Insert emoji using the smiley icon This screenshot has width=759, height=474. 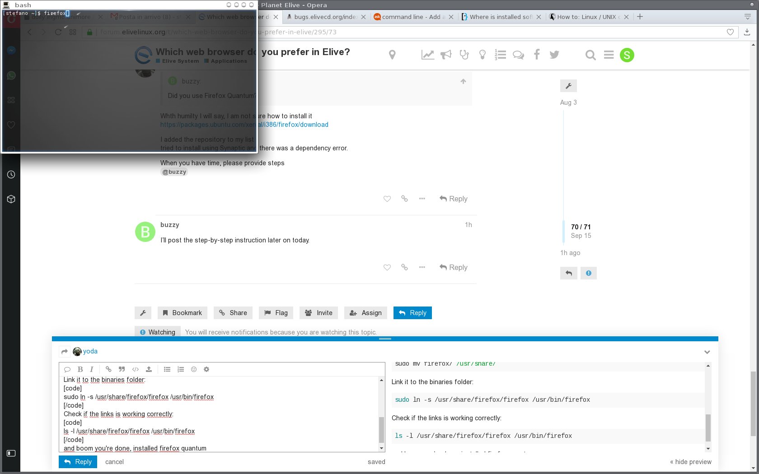194,369
